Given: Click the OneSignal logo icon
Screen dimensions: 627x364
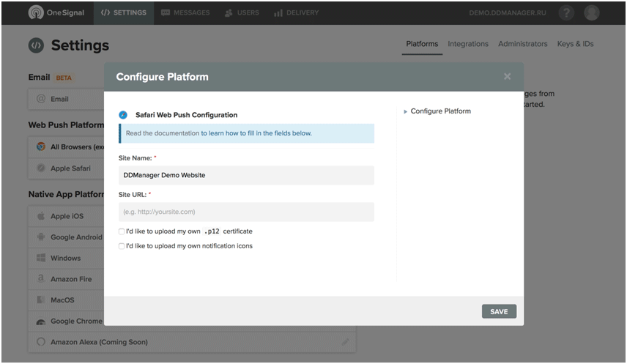Looking at the screenshot, I should click(x=36, y=12).
